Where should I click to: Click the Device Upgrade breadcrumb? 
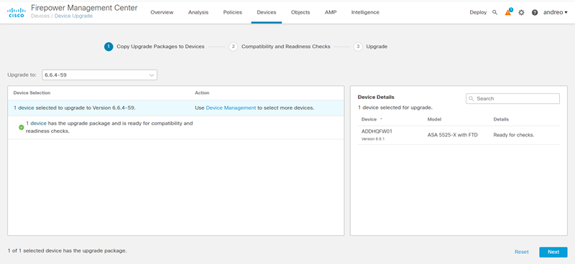pos(74,16)
